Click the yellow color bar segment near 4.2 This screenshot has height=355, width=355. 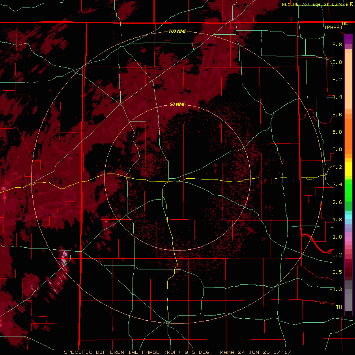click(348, 169)
